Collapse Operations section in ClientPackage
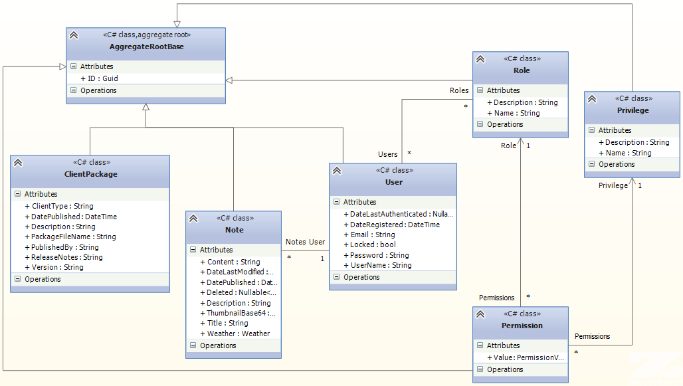Viewport: 683px width, 386px height. (17, 279)
